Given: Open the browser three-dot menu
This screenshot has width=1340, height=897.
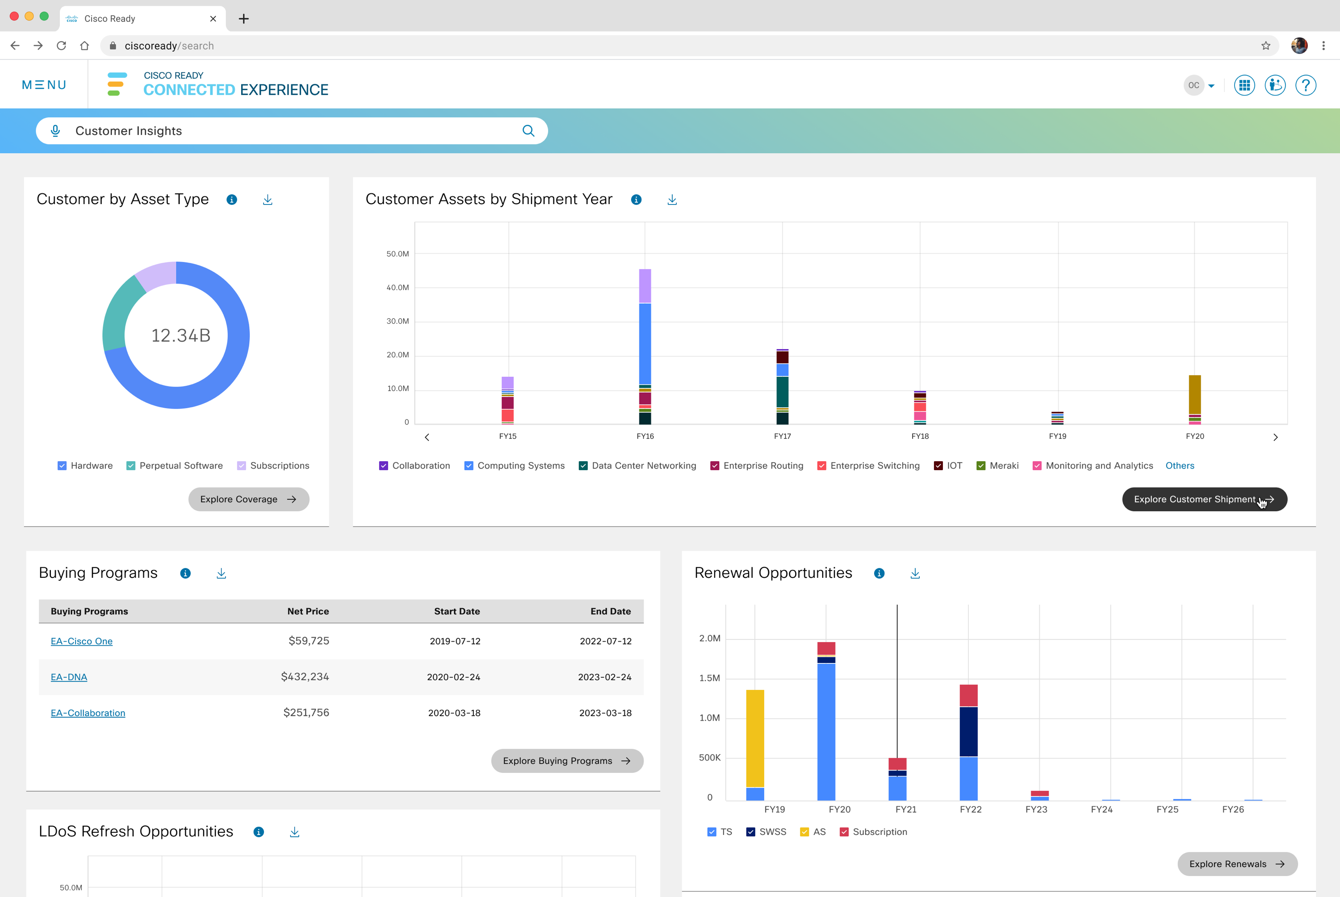Looking at the screenshot, I should (x=1323, y=46).
